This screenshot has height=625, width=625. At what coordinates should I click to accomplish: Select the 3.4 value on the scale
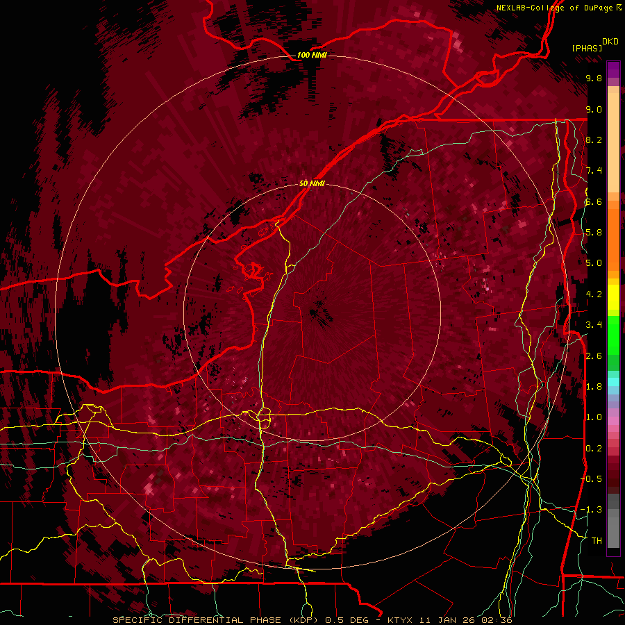594,324
